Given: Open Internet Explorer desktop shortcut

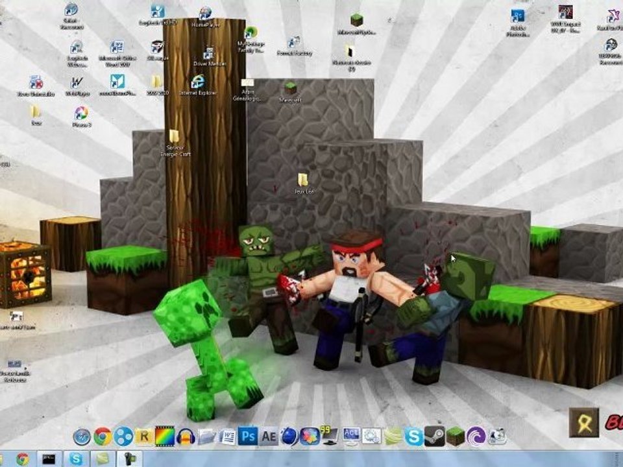Looking at the screenshot, I should click(x=198, y=86).
